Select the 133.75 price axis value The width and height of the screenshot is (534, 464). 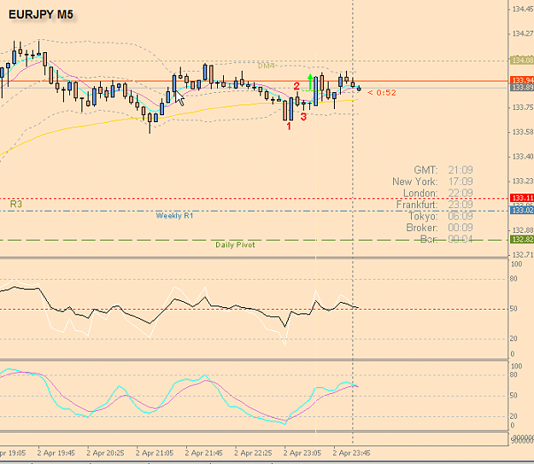(523, 107)
